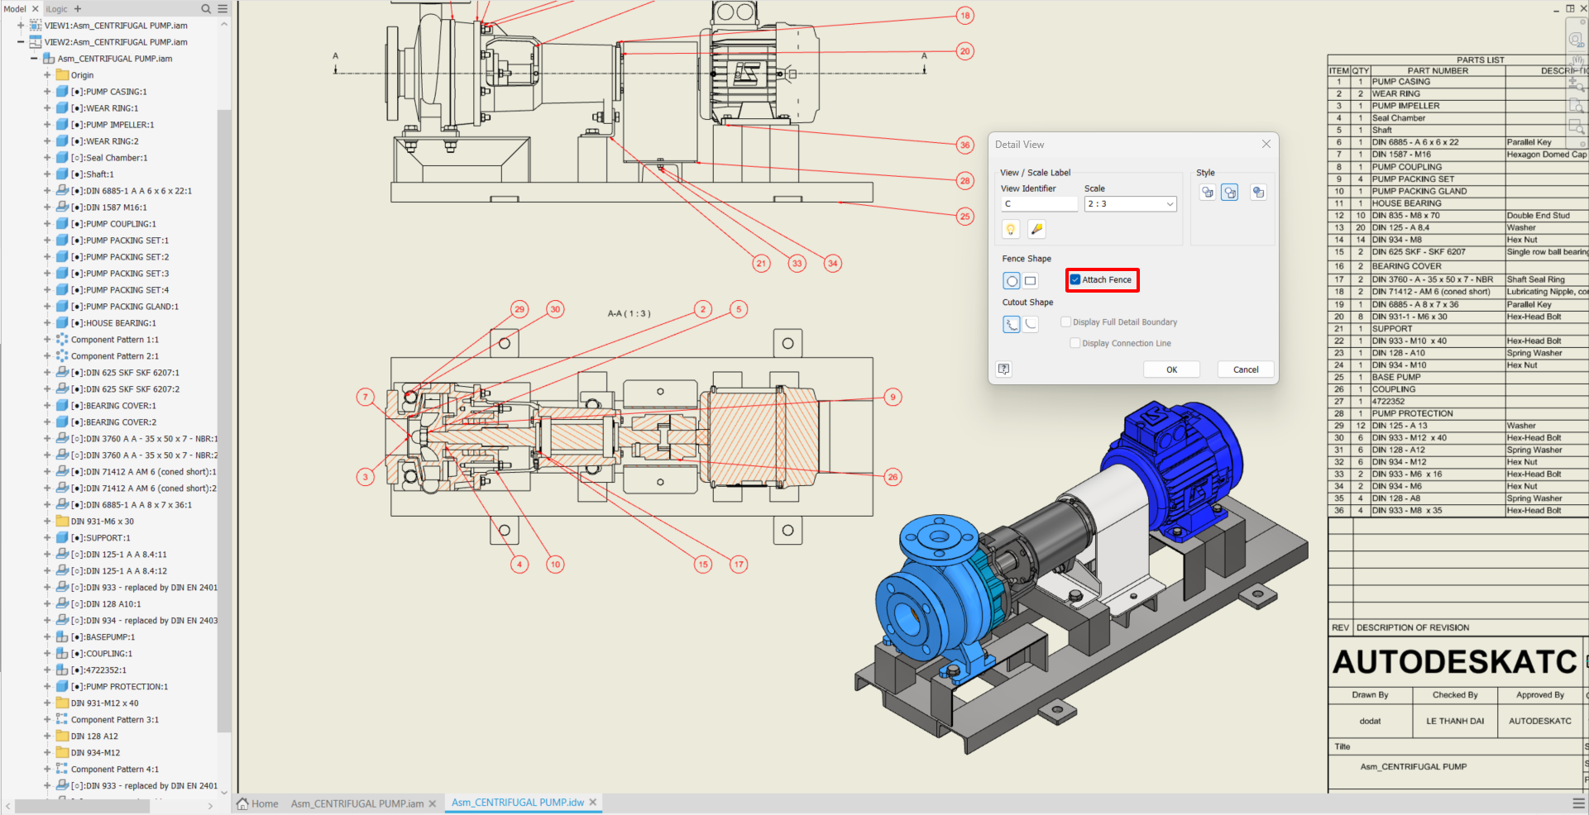
Task: Close the Model browser tab
Action: (36, 9)
